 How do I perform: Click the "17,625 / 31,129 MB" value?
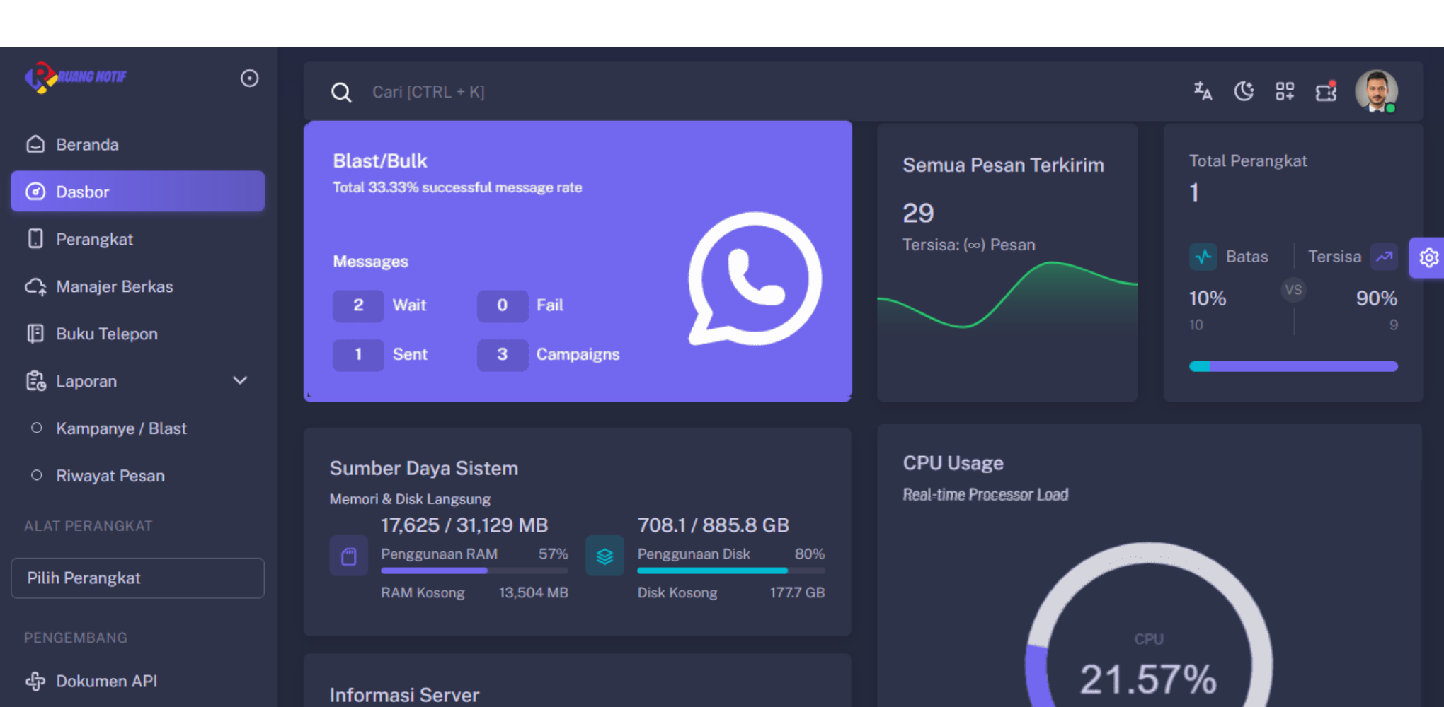(464, 525)
